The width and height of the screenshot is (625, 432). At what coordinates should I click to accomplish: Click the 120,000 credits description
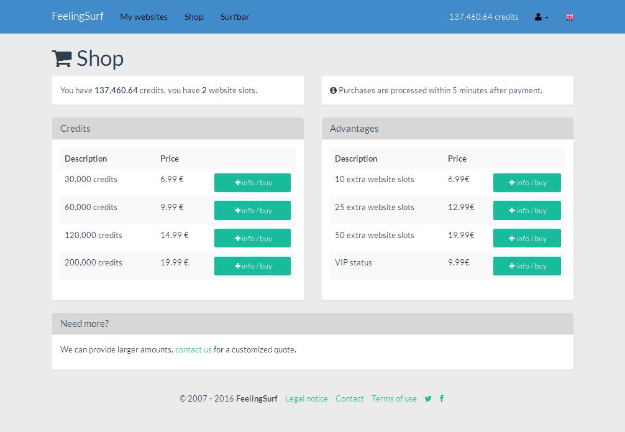point(93,235)
